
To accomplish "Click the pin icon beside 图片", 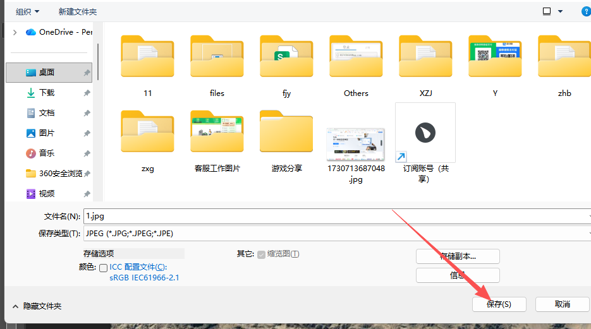I will [x=87, y=133].
